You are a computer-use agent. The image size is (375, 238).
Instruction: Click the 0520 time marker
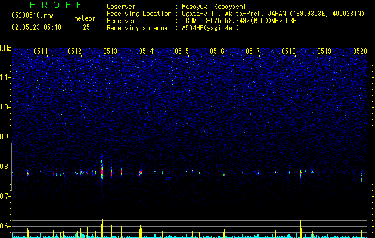click(360, 51)
